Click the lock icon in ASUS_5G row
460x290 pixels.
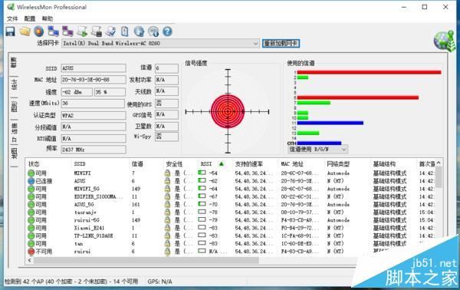coord(167,205)
